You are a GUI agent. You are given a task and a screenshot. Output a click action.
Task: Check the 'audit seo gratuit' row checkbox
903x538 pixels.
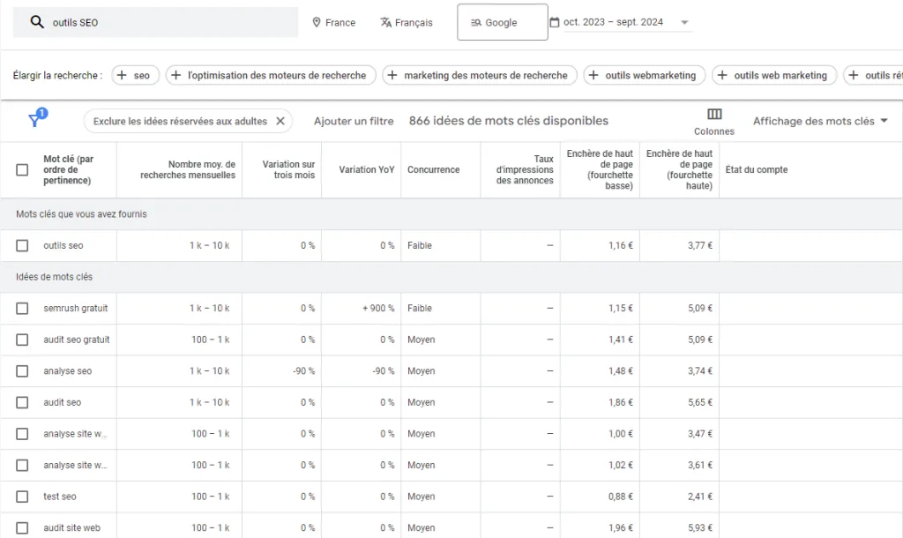tap(22, 340)
